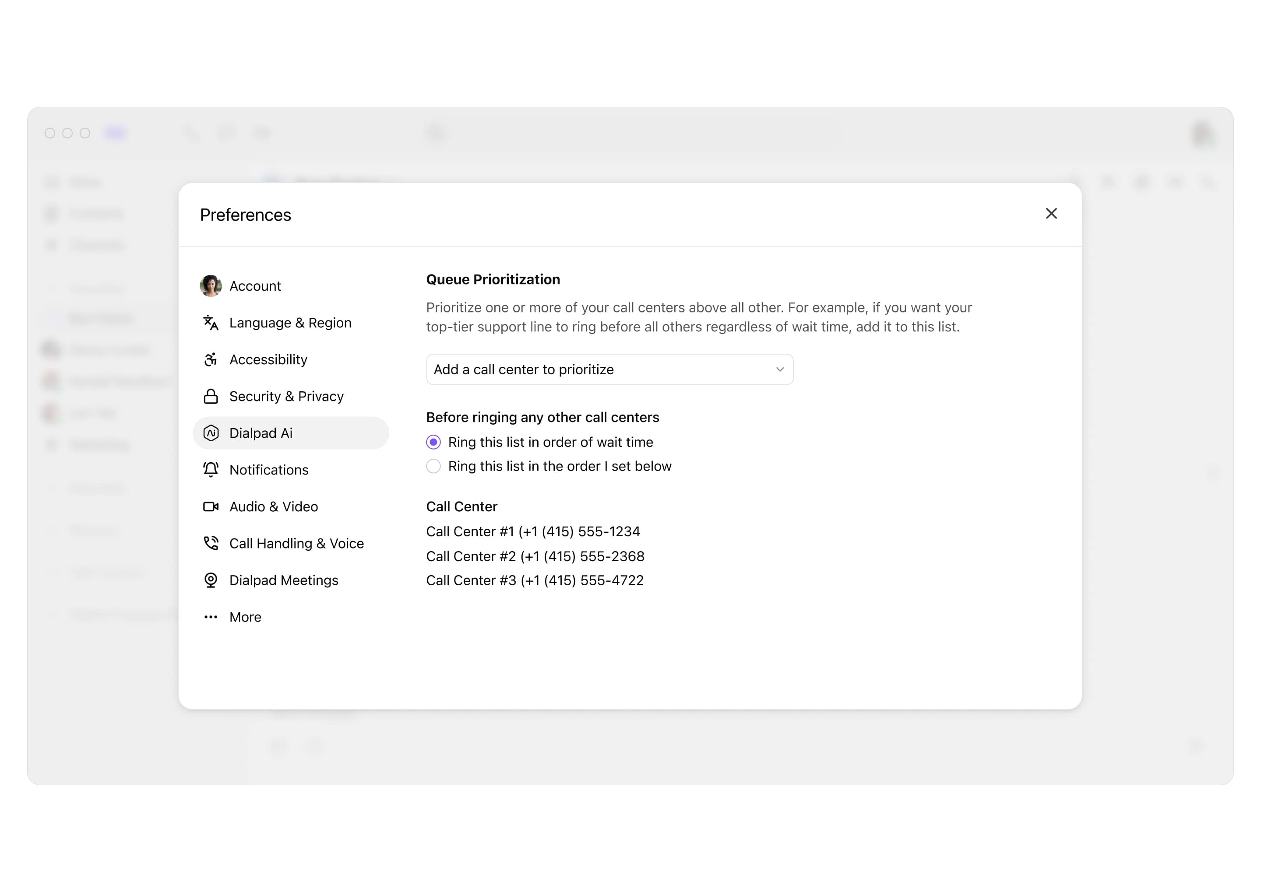Click Before ringing any other call centers label
The height and width of the screenshot is (893, 1261).
pos(542,417)
